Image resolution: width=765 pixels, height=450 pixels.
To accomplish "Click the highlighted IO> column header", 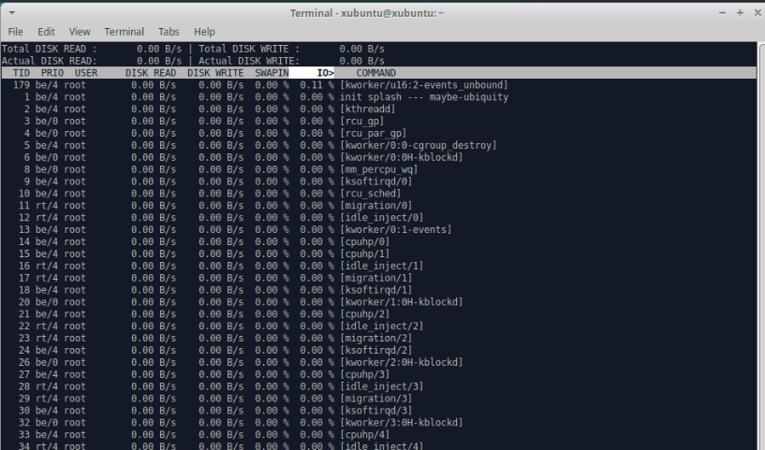I will coord(325,73).
